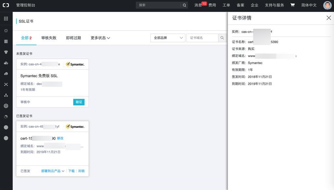Switch to the 审核失败 tab
This screenshot has width=334, height=190.
pos(49,38)
